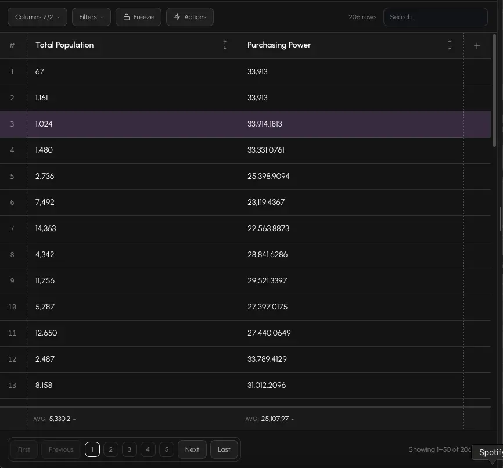Open the Filters dropdown
This screenshot has height=468, width=503.
(x=91, y=17)
